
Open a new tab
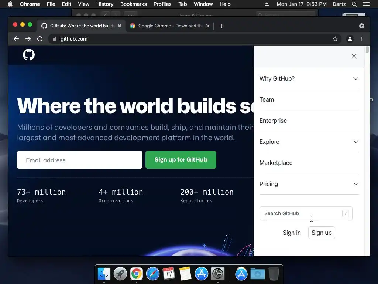[x=222, y=26]
